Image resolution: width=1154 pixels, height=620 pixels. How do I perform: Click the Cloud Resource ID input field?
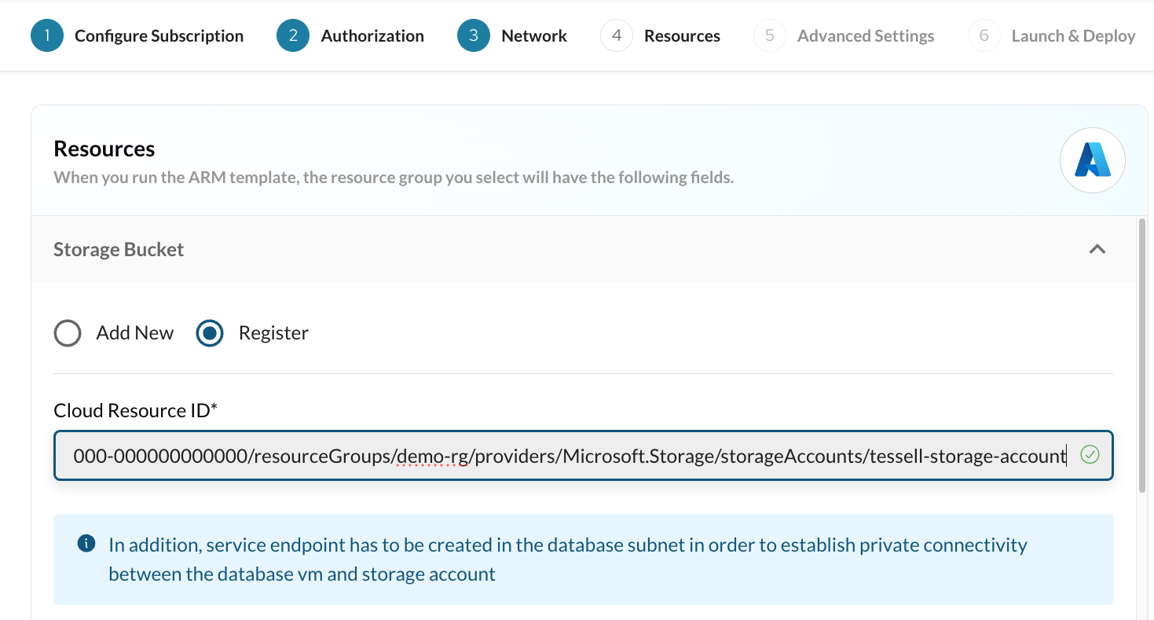(x=566, y=456)
